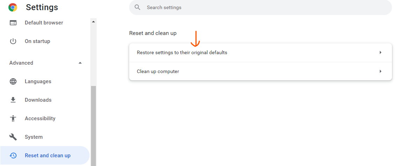Screen dimensions: 406x166
Task: Click the sidebar scrollbar up arrow
Action: point(93,22)
